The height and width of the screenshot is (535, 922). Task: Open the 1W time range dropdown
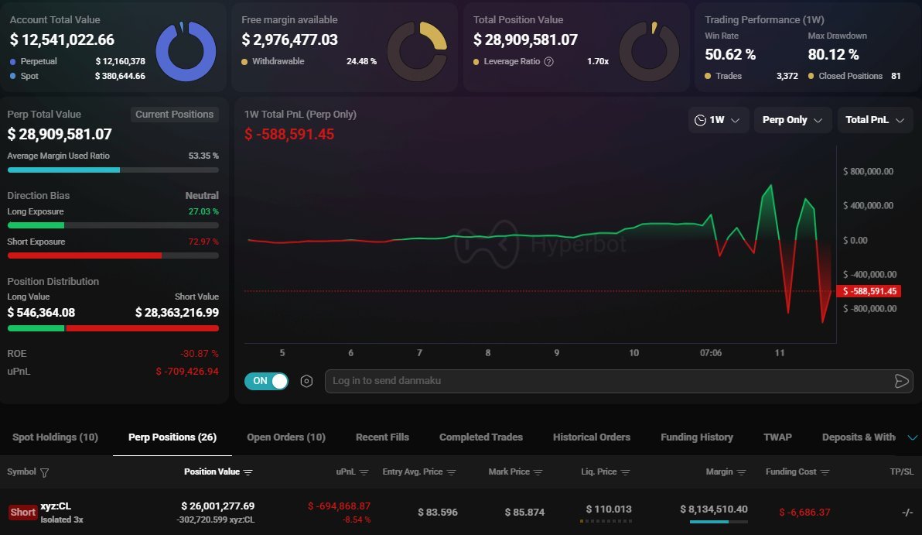click(x=719, y=119)
